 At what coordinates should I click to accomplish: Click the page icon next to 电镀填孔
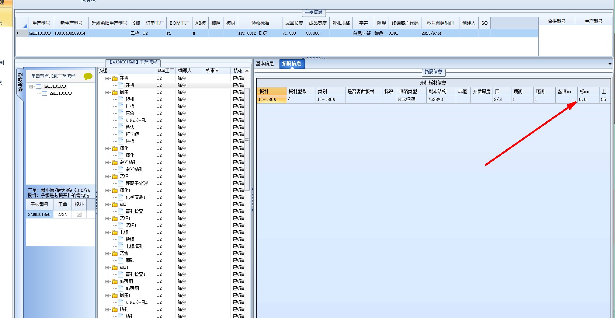click(121, 247)
